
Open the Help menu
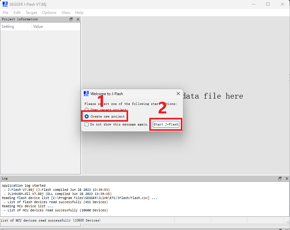coord(79,13)
